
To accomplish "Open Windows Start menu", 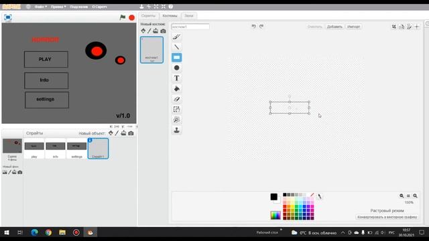I will pos(7,232).
